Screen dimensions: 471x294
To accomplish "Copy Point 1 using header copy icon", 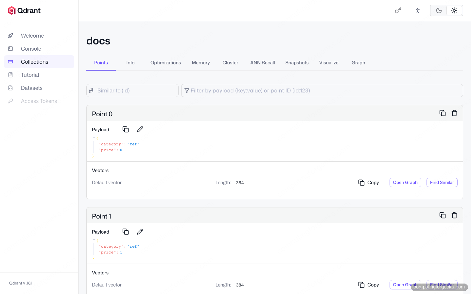I will coord(443,215).
